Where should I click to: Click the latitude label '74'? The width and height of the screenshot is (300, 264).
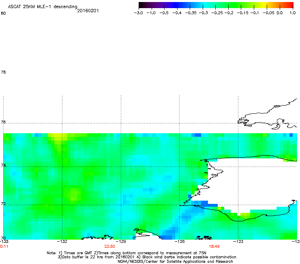[3, 165]
